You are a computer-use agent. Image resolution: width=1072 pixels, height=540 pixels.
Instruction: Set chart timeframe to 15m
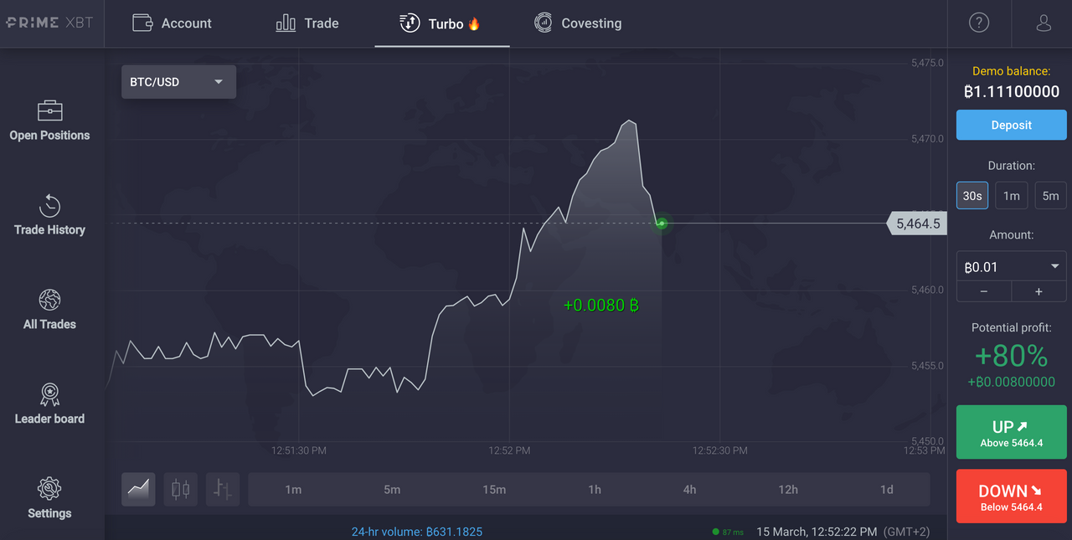(494, 490)
